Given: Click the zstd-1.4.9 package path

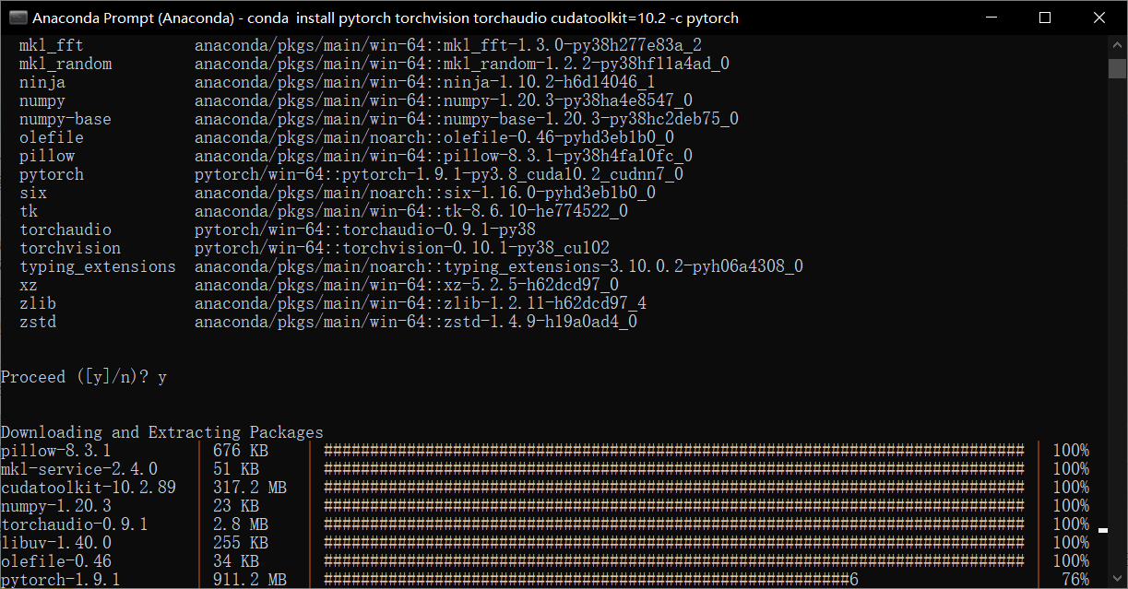Looking at the screenshot, I should coord(416,322).
